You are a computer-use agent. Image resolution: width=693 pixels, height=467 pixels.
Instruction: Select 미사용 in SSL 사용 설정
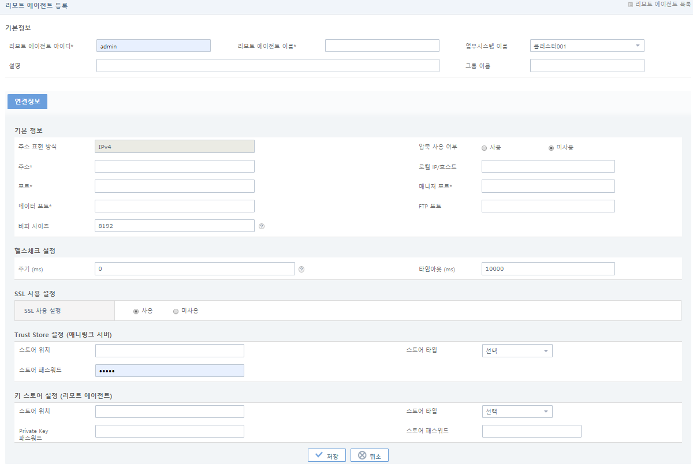point(175,311)
